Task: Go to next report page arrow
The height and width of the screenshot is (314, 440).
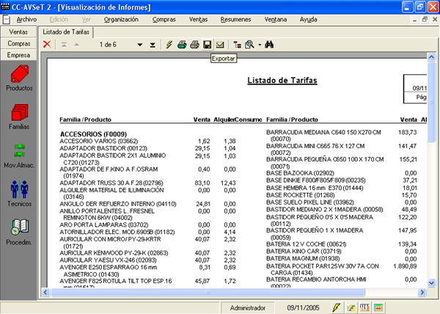Action: point(140,45)
